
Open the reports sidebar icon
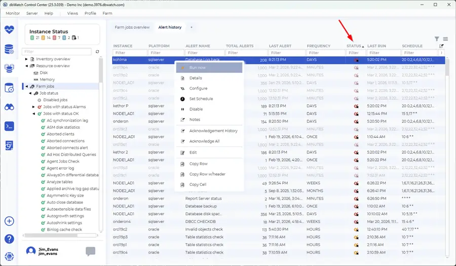tap(9, 145)
